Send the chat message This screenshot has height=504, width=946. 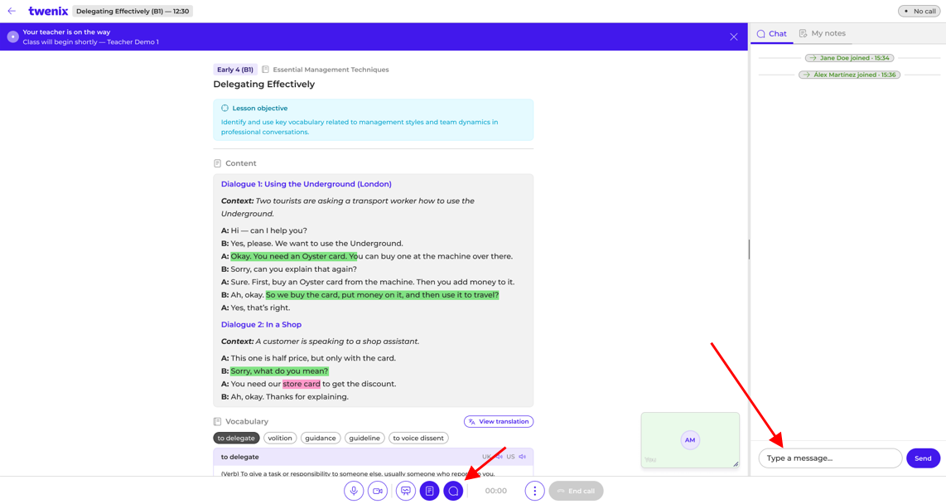pos(923,458)
